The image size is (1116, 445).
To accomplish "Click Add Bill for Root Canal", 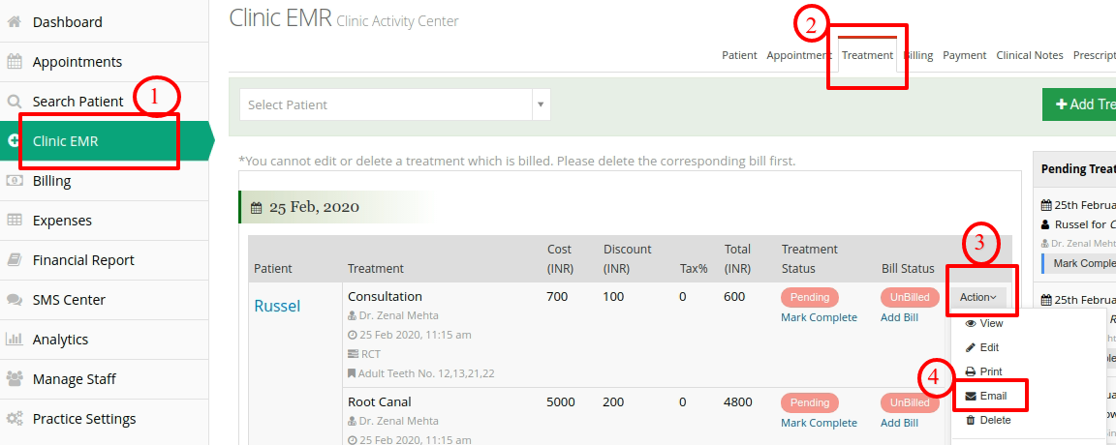I will (x=900, y=423).
